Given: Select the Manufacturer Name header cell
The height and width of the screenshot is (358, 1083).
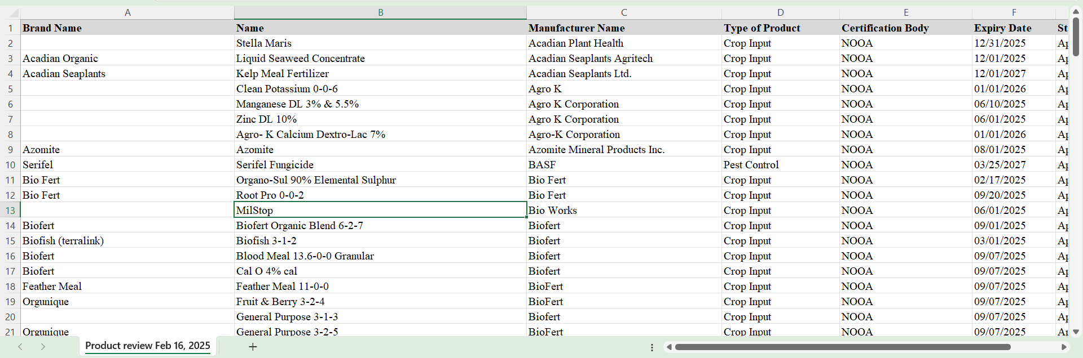Looking at the screenshot, I should point(576,28).
